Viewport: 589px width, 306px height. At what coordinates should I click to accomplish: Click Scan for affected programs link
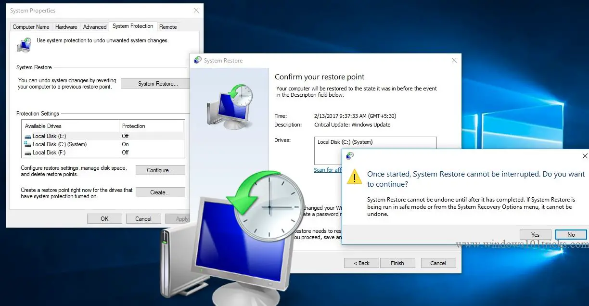click(x=327, y=169)
